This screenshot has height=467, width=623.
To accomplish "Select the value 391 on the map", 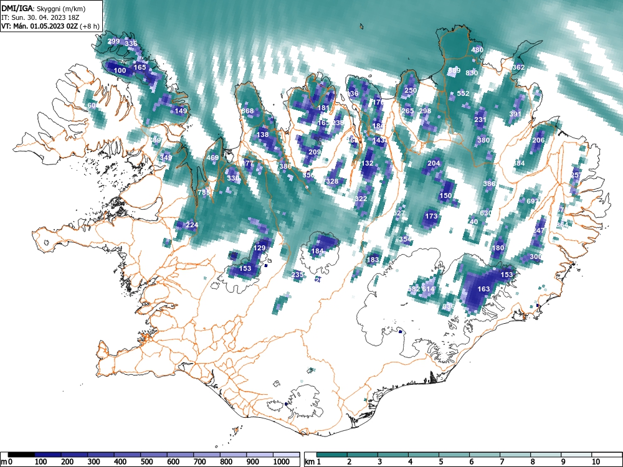I will (x=515, y=114).
